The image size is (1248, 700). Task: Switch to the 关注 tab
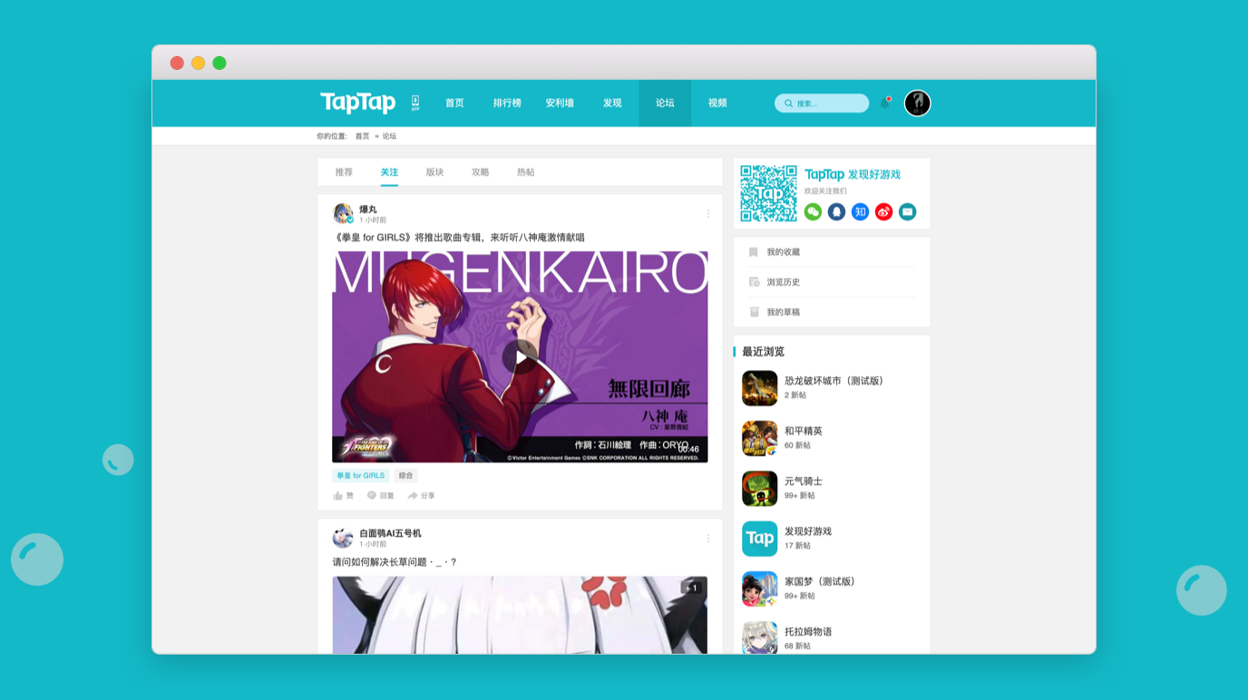pyautogui.click(x=389, y=172)
